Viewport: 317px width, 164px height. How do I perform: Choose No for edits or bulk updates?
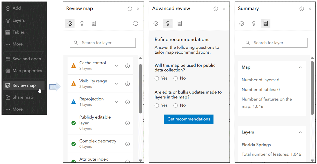coord(175,105)
